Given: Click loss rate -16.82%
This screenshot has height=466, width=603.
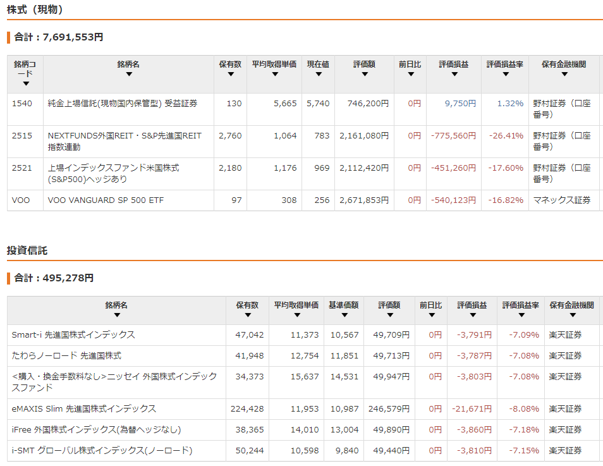Looking at the screenshot, I should [506, 200].
